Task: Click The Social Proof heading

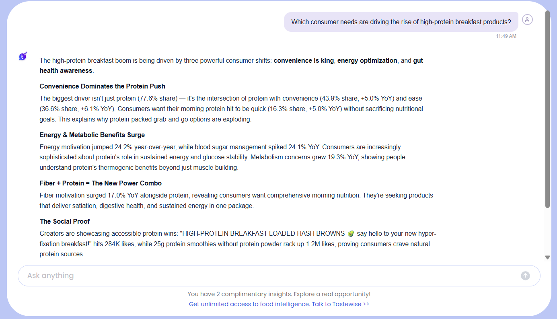Action: coord(65,221)
